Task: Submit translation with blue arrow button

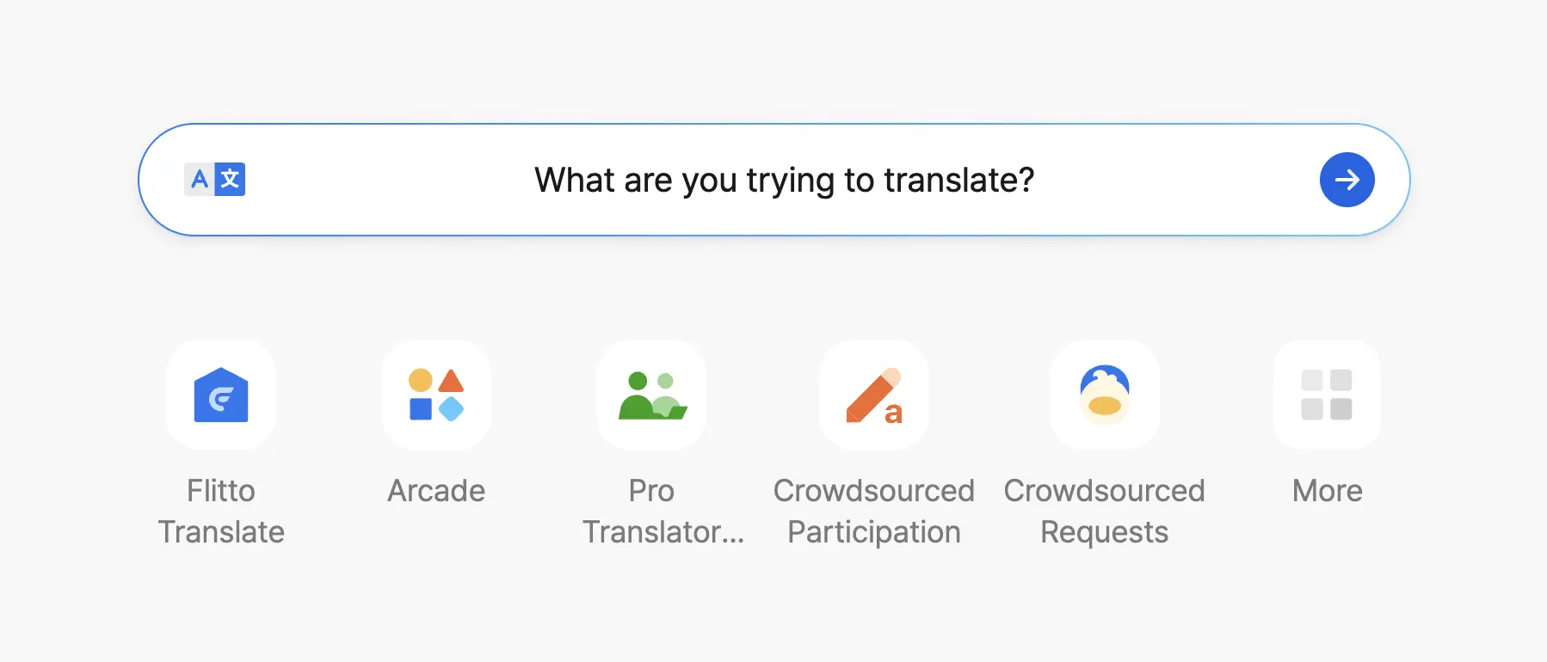Action: tap(1347, 180)
